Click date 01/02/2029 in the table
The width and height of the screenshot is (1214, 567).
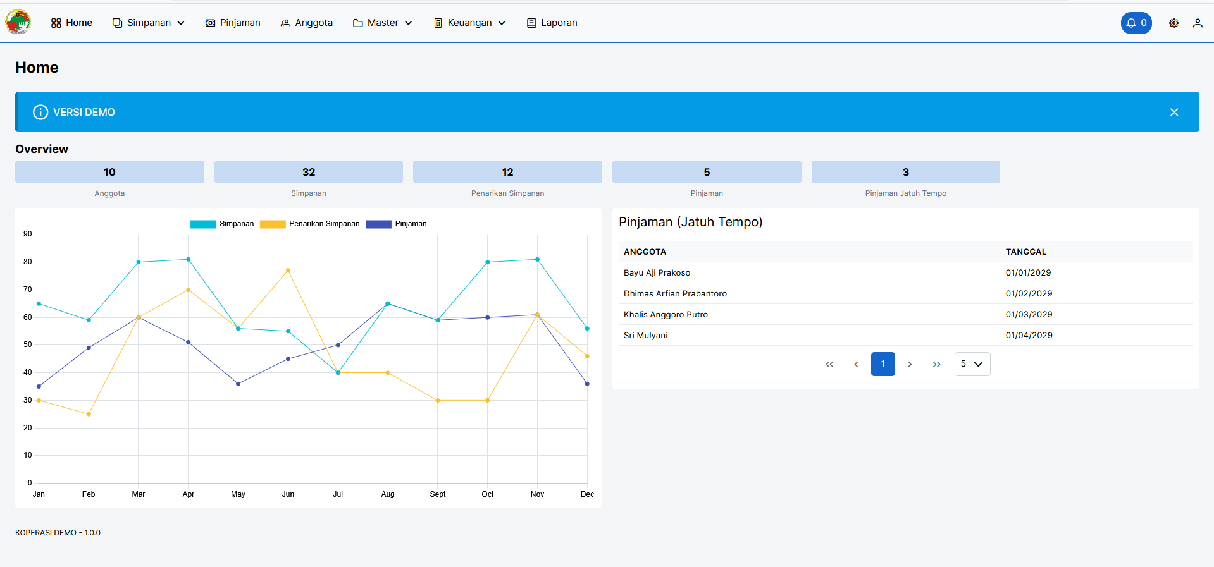(1029, 294)
